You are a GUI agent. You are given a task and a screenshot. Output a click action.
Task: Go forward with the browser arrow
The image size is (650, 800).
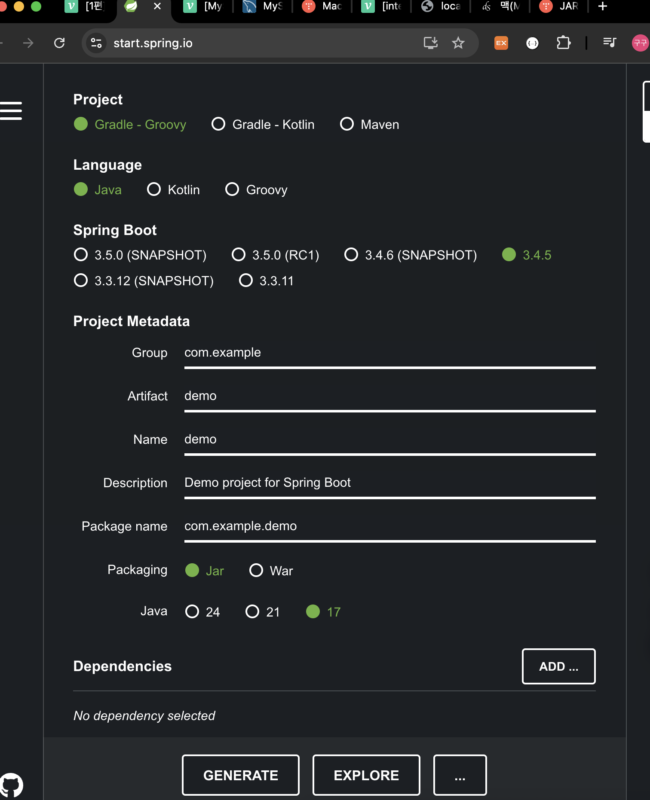28,43
